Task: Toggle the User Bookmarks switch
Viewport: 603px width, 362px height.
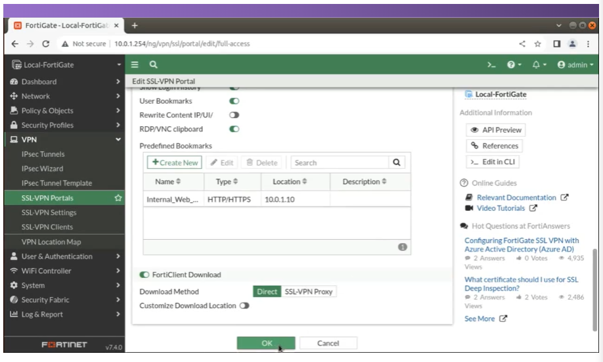Action: 234,101
